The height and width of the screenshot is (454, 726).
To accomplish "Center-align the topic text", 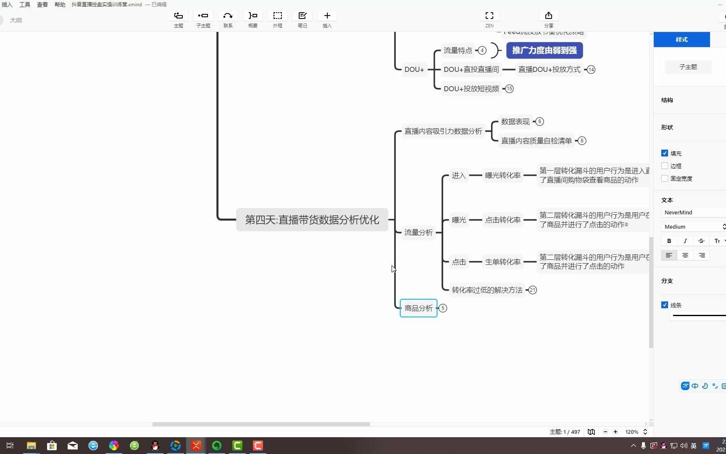I will click(685, 255).
